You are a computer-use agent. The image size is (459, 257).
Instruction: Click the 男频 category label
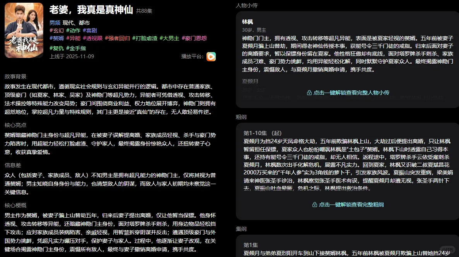tap(55, 22)
